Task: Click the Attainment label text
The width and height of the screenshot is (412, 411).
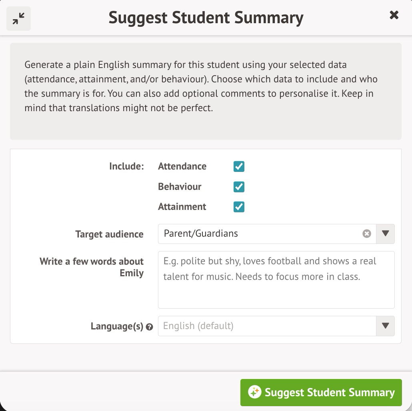Action: click(182, 207)
